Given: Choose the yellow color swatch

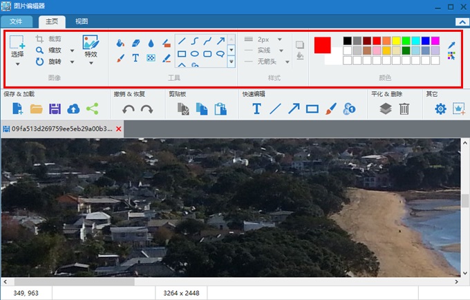Looking at the screenshot, I should pyautogui.click(x=396, y=41).
